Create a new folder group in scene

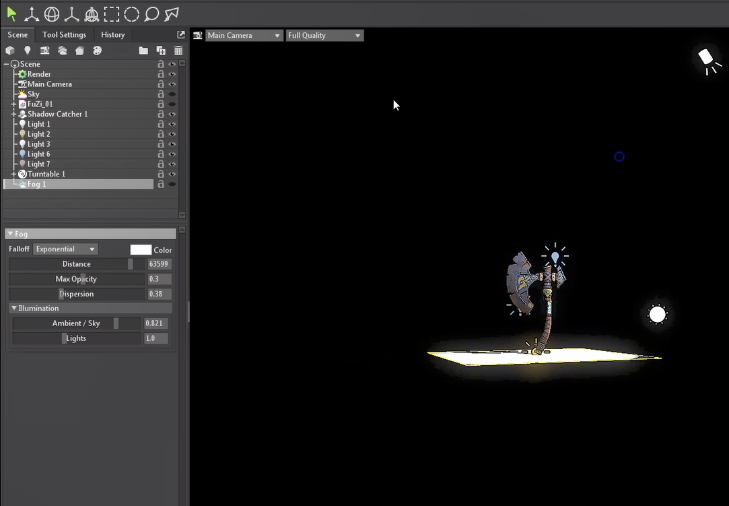[x=143, y=51]
